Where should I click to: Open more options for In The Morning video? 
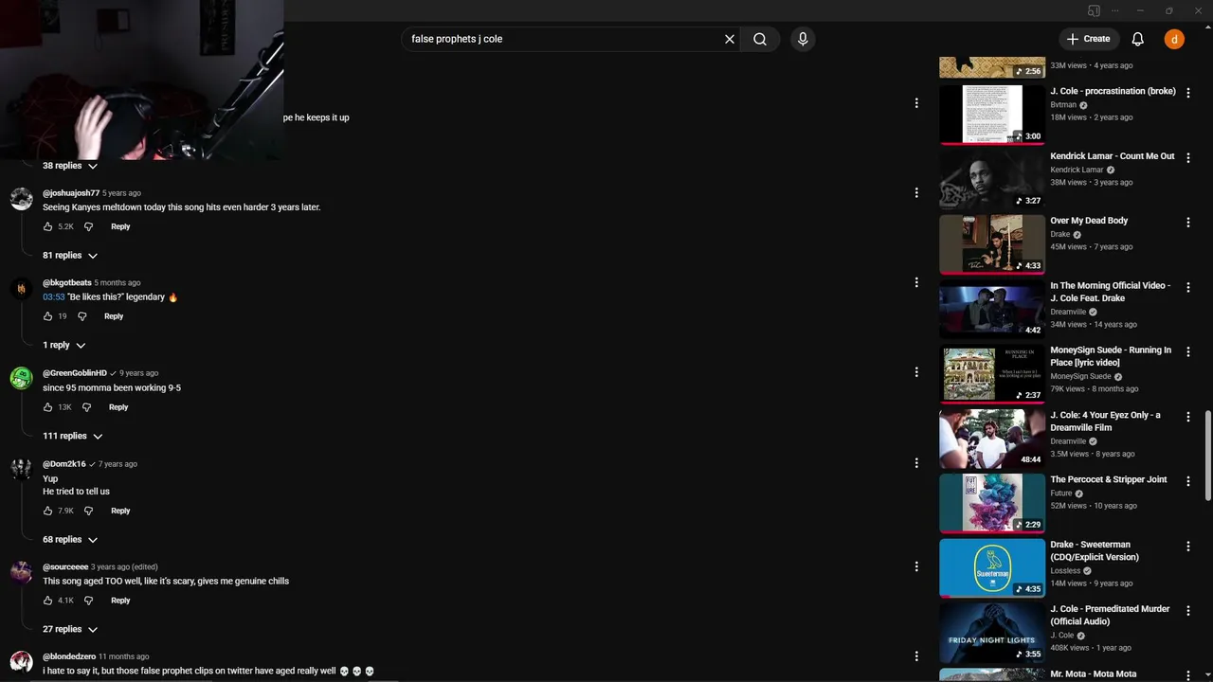(x=1187, y=287)
